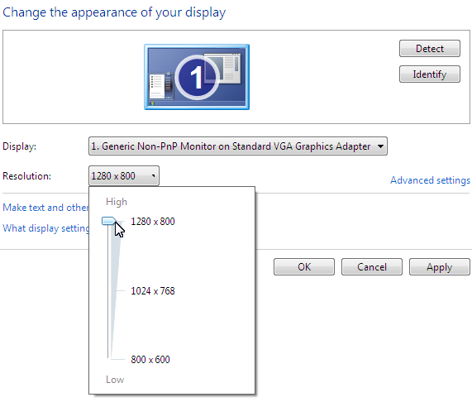Choose the 800 x 600 slider option

coord(150,359)
